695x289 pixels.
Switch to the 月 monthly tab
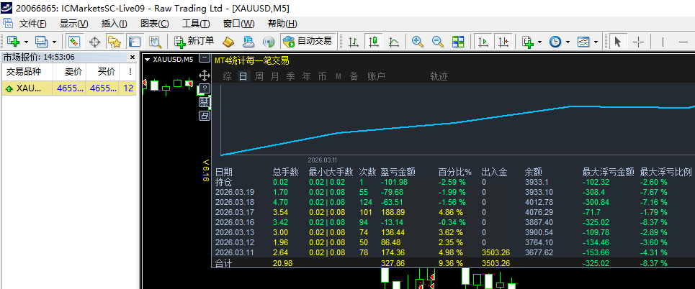[275, 76]
